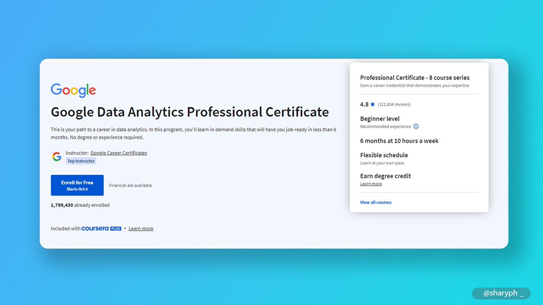Select the course title heading

pos(190,112)
